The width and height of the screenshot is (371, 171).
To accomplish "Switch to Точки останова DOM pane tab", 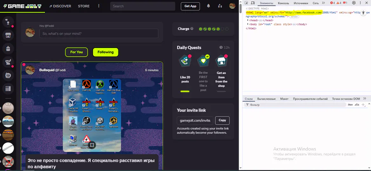I will click(x=346, y=99).
